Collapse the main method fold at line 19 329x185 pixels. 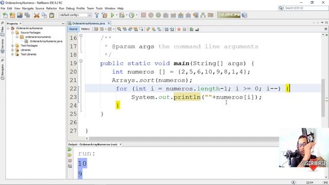[x=81, y=61]
